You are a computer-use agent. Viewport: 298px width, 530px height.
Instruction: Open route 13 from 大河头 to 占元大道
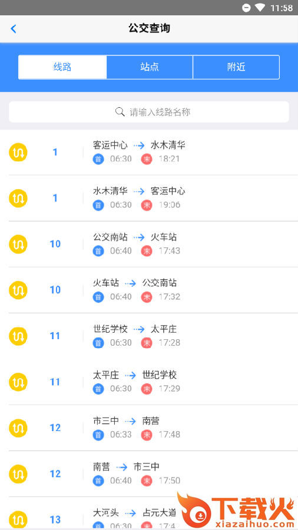pos(149,513)
